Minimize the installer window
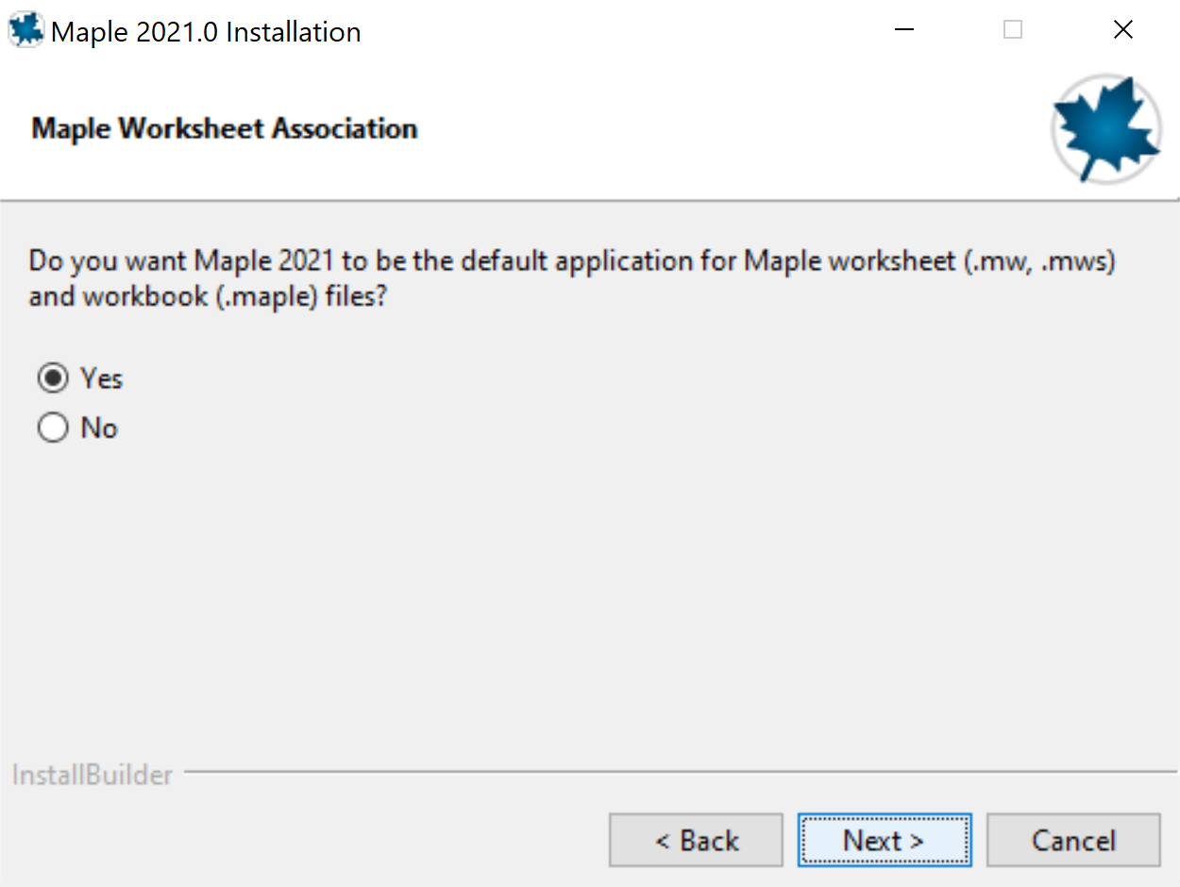 pyautogui.click(x=904, y=30)
